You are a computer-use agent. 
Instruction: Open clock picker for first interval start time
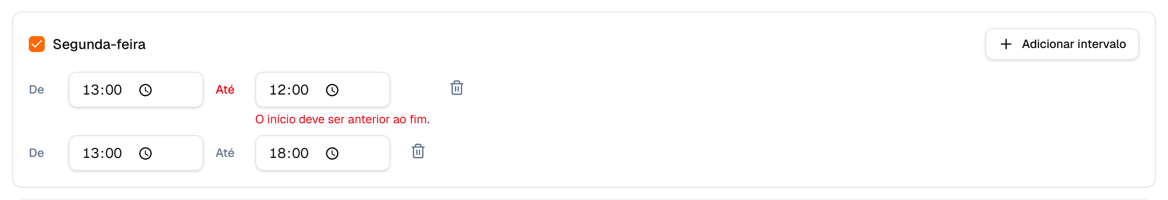point(145,90)
